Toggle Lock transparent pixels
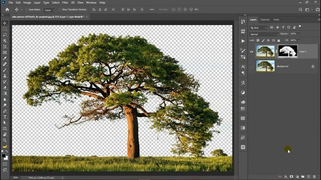The width and height of the screenshot is (321, 180). click(x=258, y=40)
